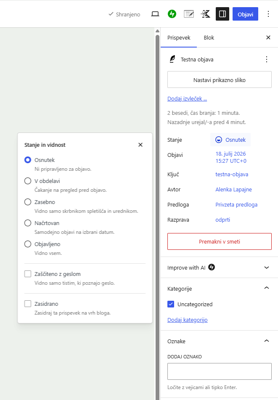Click the speed lines toolbar icon

pos(206,14)
